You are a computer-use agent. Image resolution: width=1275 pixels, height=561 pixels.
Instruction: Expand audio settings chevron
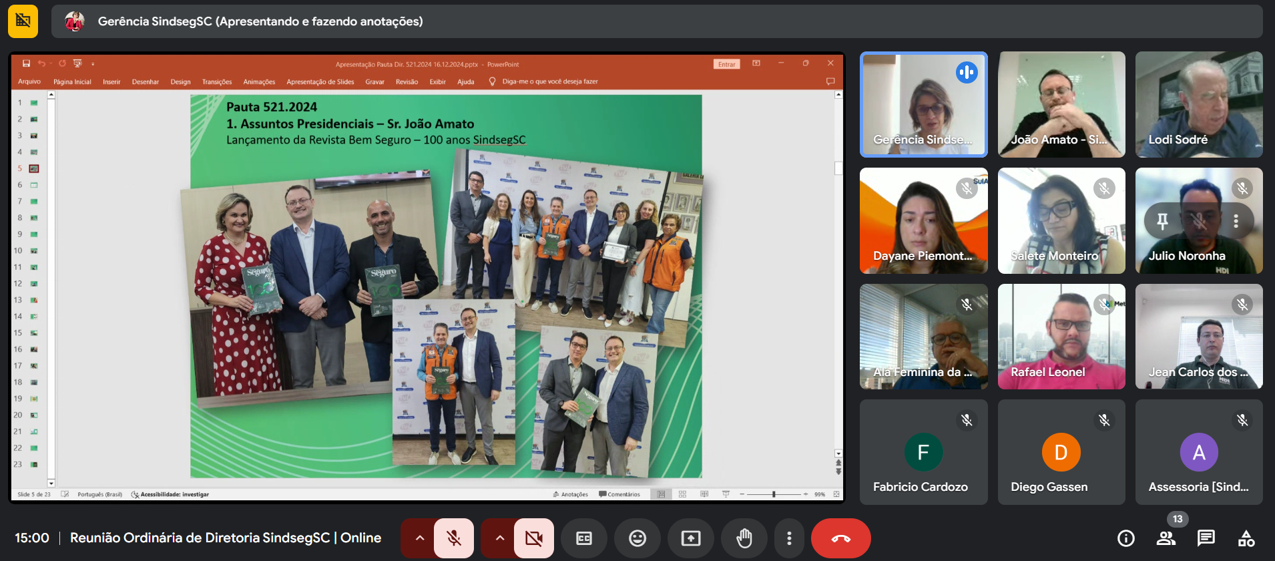[419, 538]
